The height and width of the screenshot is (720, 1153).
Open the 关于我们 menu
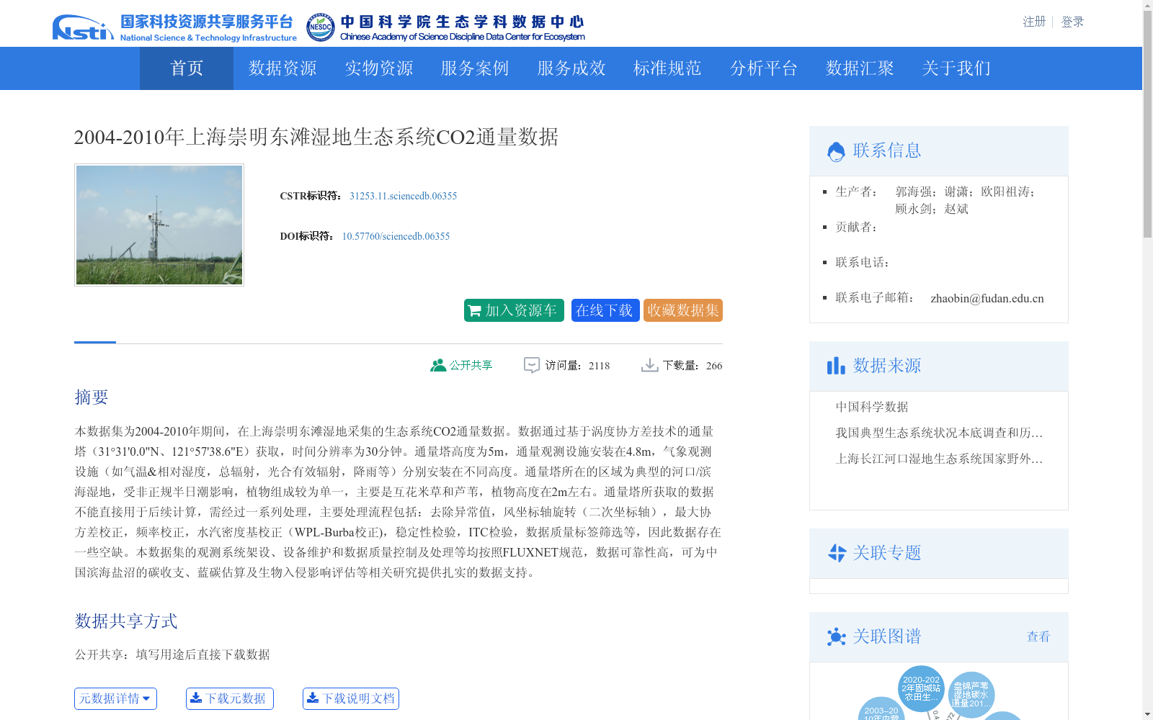tap(956, 68)
